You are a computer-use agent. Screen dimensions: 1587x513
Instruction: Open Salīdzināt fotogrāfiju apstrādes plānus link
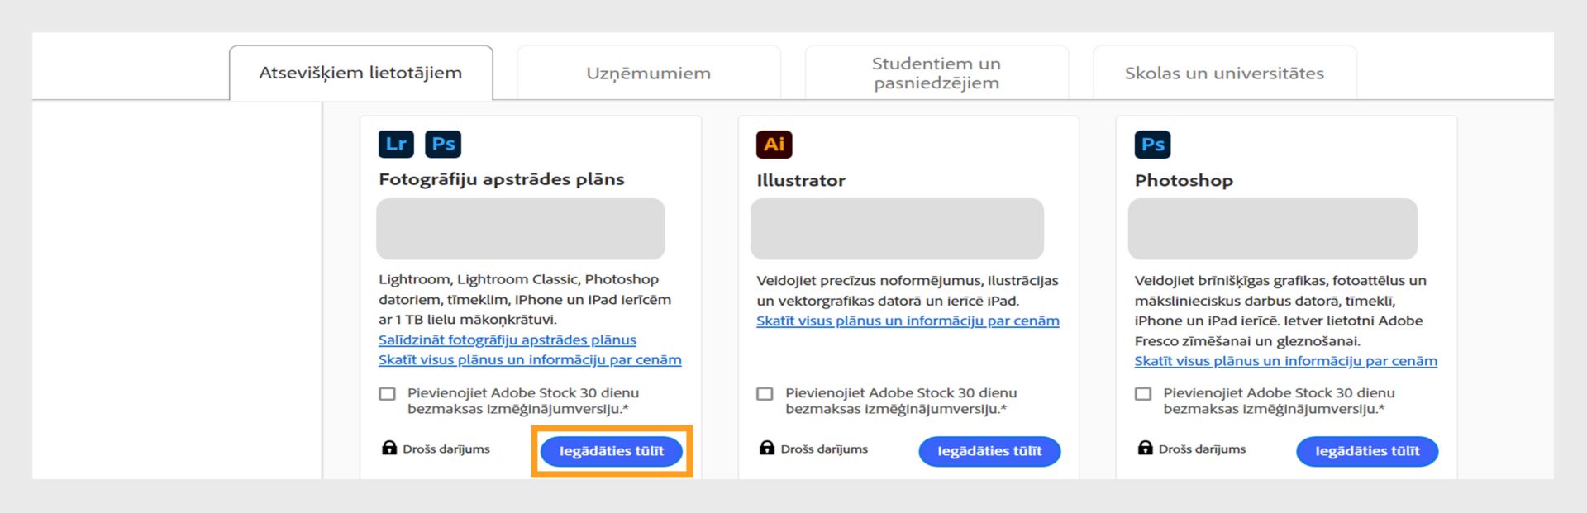click(508, 340)
